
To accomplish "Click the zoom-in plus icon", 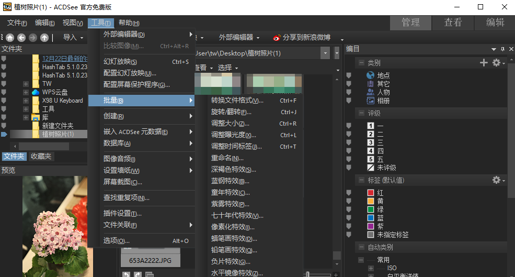I will [336, 274].
